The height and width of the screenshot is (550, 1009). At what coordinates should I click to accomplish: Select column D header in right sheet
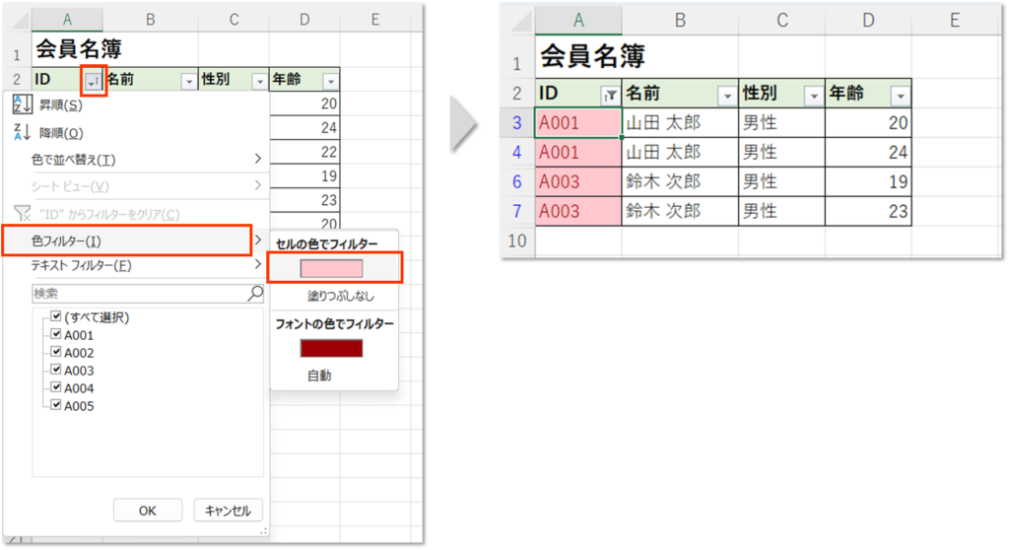pyautogui.click(x=868, y=21)
